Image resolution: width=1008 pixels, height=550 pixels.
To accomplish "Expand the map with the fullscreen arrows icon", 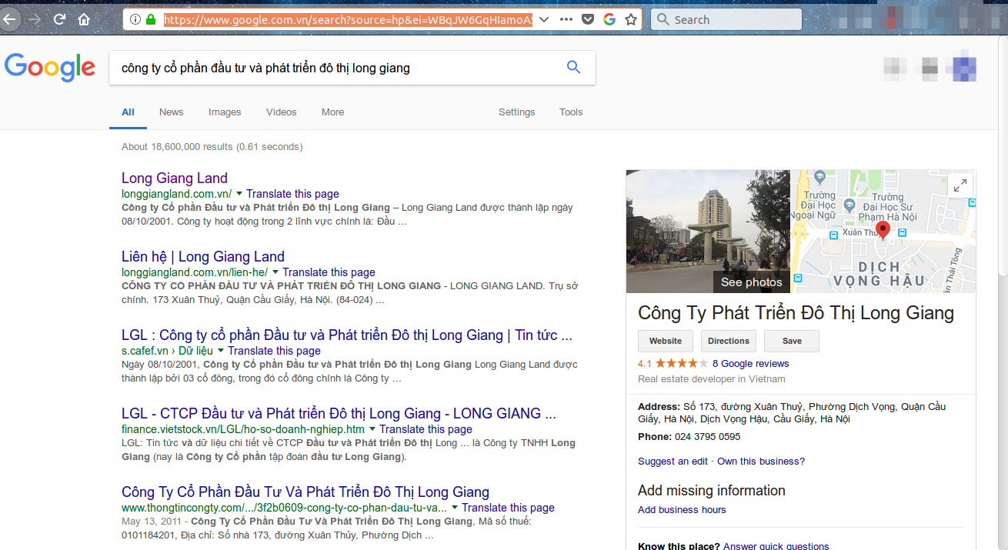I will [960, 185].
